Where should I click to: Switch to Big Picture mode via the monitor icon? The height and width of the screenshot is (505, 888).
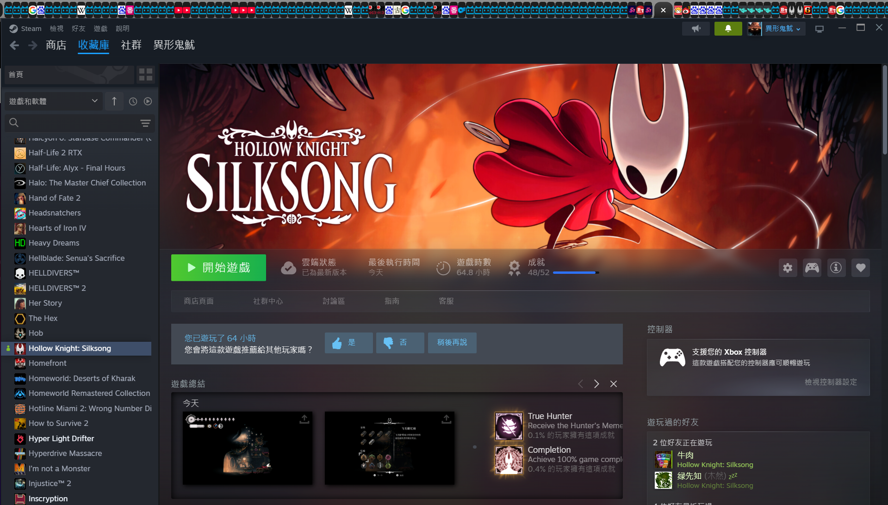[820, 29]
